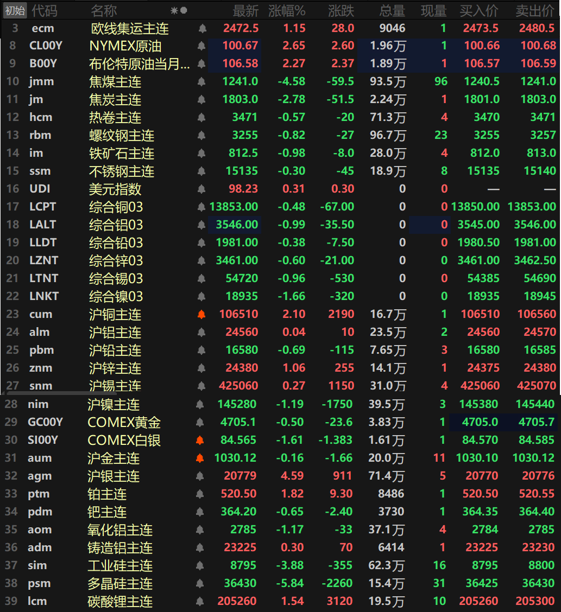
Task: Set alert bell on 碳酸锂主连 row
Action: 200,602
